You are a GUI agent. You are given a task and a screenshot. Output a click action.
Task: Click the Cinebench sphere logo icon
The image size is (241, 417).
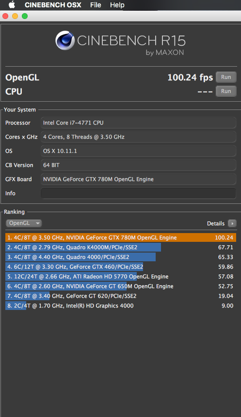click(65, 40)
